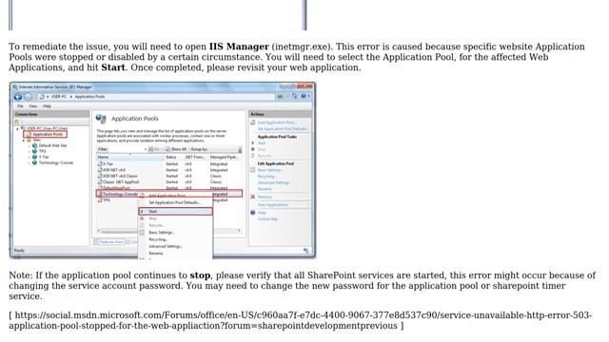Click Add Application Pool in Actions pane
Screen dimensions: 609x342
[277, 123]
